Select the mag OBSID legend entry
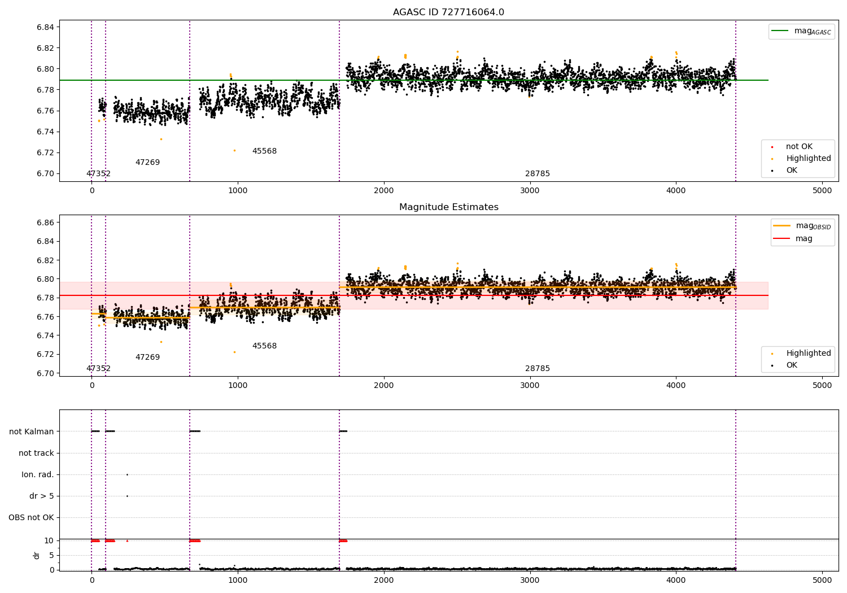The width and height of the screenshot is (847, 593). (803, 226)
